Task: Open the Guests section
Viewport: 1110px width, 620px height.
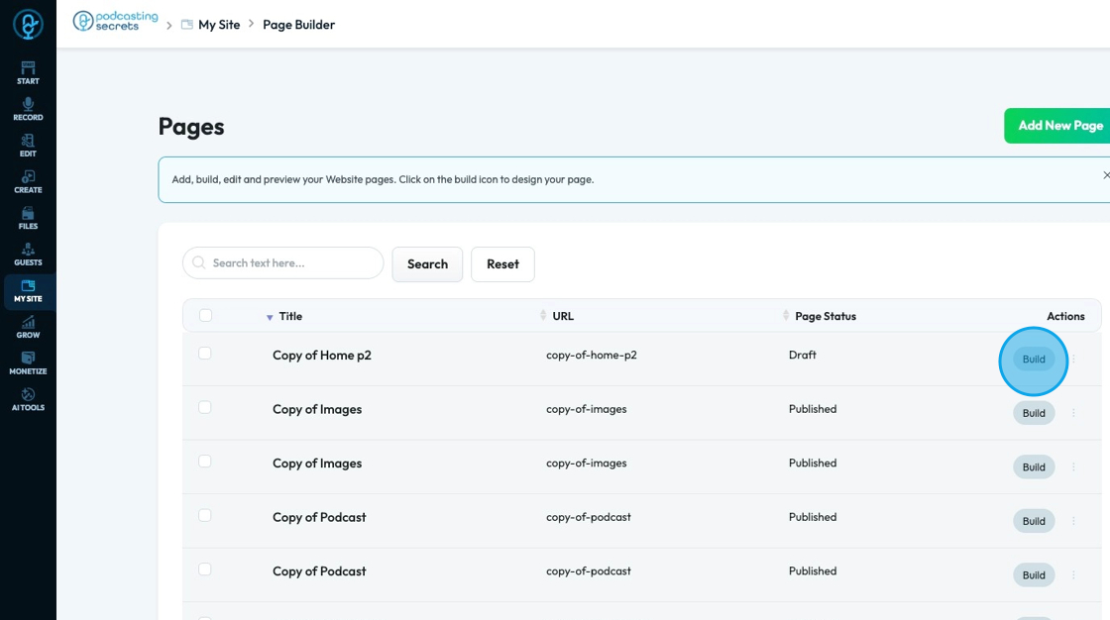Action: 28,255
